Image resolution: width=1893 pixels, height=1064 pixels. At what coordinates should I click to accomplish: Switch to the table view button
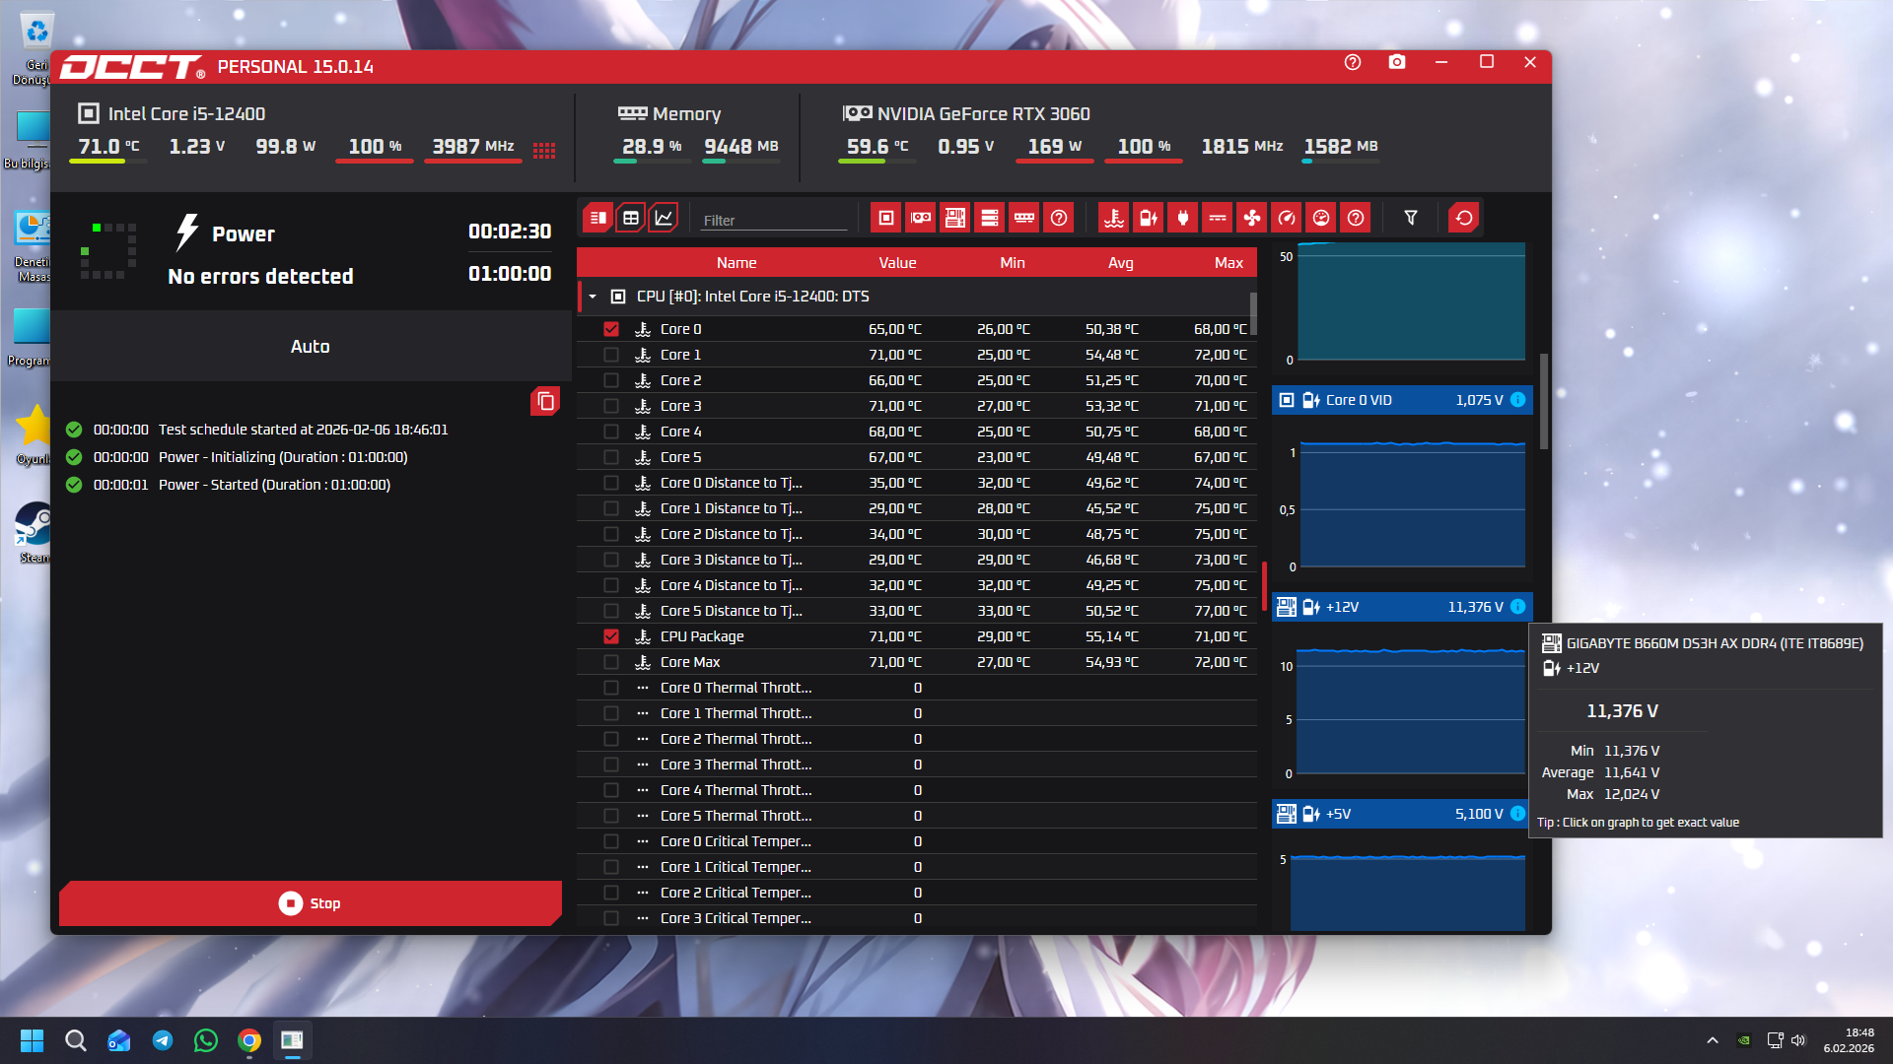631,218
